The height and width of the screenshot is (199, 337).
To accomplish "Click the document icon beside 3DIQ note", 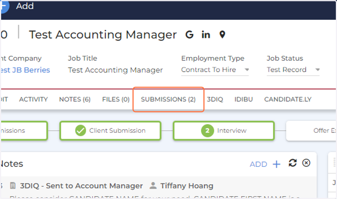I will tap(13, 186).
